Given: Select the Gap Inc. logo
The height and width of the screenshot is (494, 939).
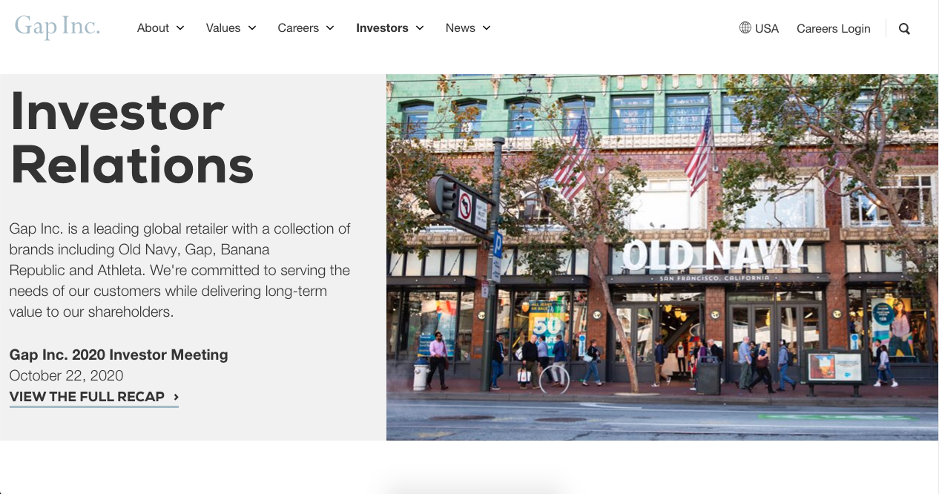Looking at the screenshot, I should 57,26.
